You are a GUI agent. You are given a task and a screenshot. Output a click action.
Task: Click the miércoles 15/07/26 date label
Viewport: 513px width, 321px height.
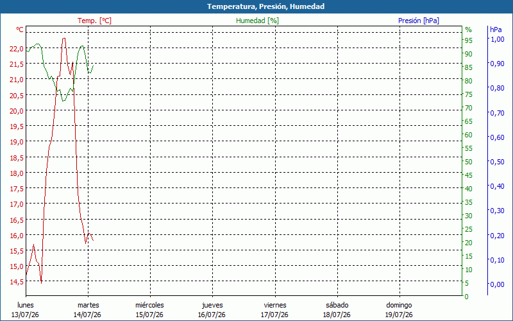click(149, 310)
